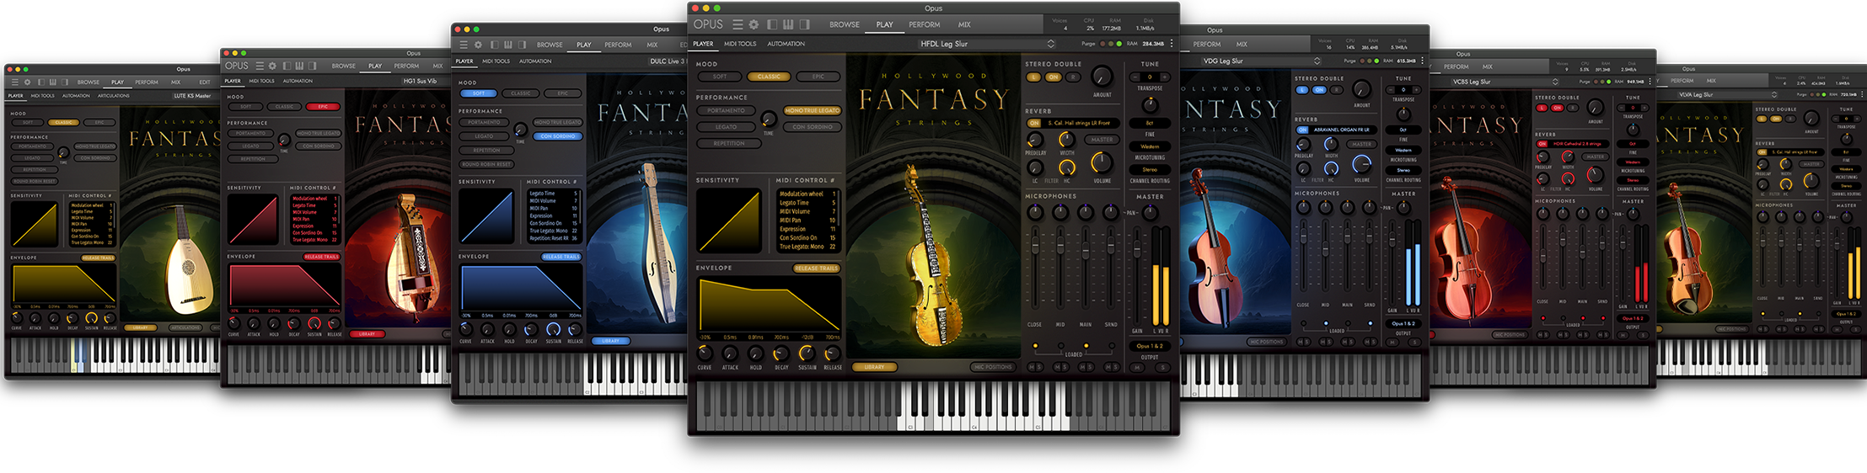The height and width of the screenshot is (473, 1867).
Task: Click the envelope Decay knob in HFDL window
Action: [781, 353]
